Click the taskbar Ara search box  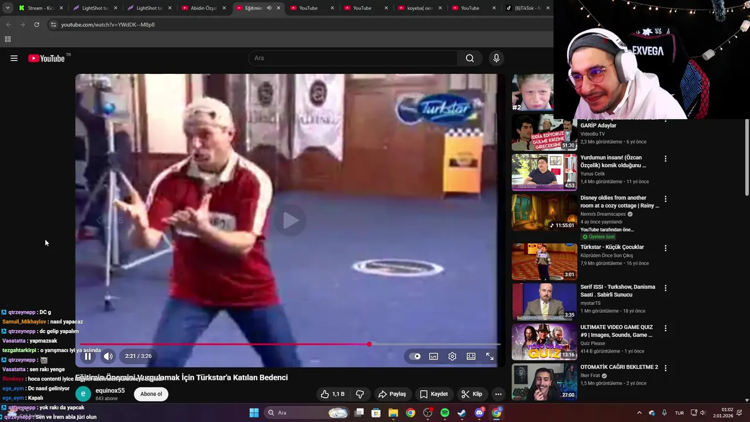tap(308, 413)
